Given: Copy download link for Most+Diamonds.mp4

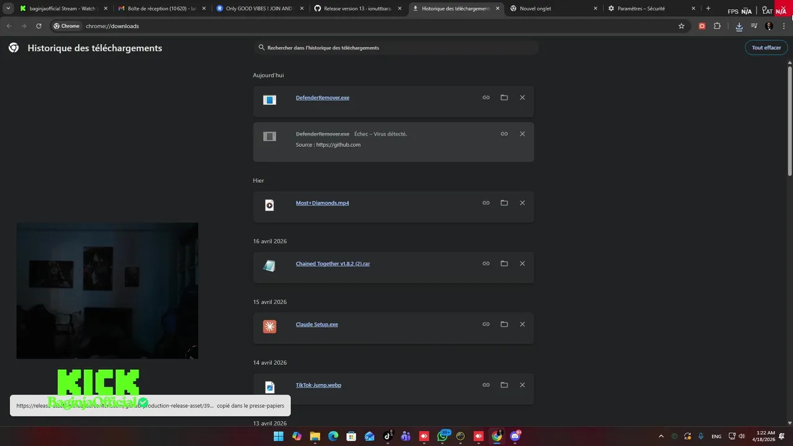Looking at the screenshot, I should pos(486,203).
